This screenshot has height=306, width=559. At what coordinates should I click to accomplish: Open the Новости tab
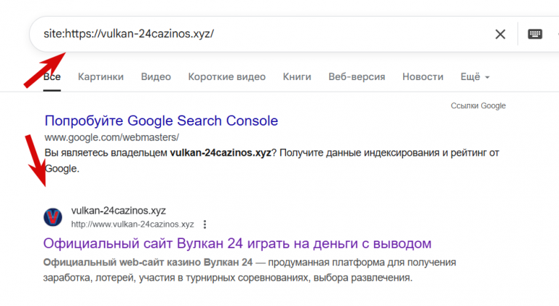point(423,77)
